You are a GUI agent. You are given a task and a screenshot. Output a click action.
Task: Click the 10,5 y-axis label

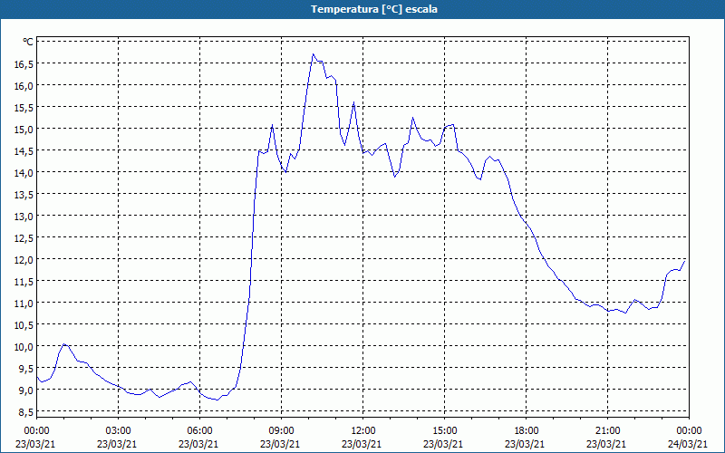(24, 324)
